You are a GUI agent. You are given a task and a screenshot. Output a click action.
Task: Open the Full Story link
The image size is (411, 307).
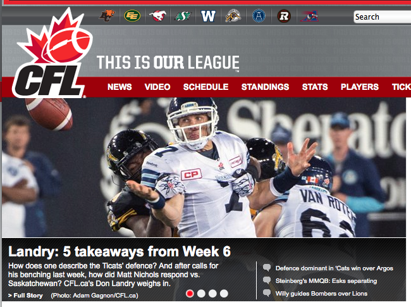click(x=25, y=296)
